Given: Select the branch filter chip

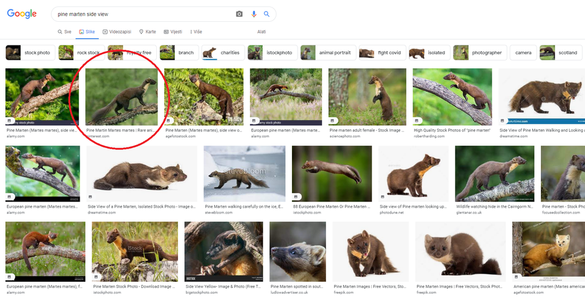Looking at the screenshot, I should point(177,53).
